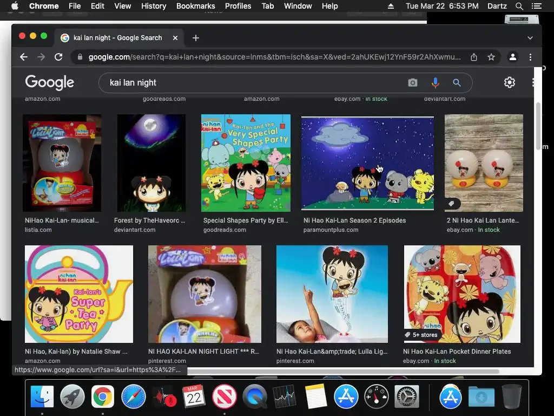
Task: Click the blue magnifier search button
Action: 457,83
